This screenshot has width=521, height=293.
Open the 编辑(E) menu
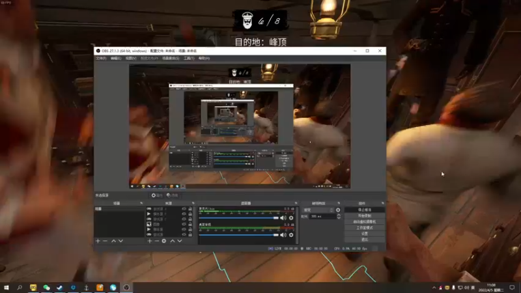(116, 58)
